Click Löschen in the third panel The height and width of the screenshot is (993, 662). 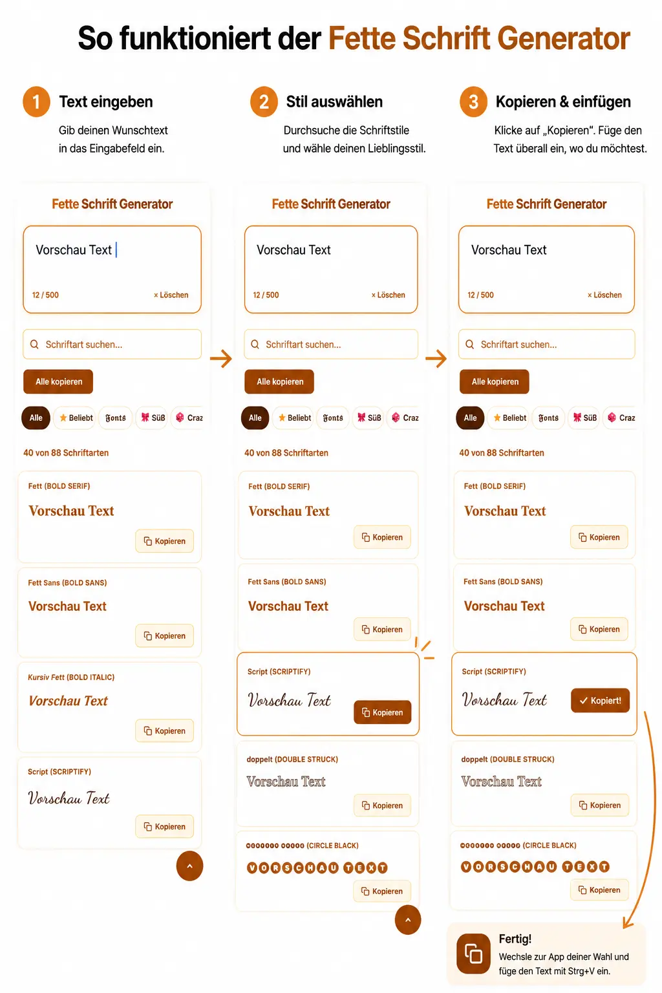[604, 295]
